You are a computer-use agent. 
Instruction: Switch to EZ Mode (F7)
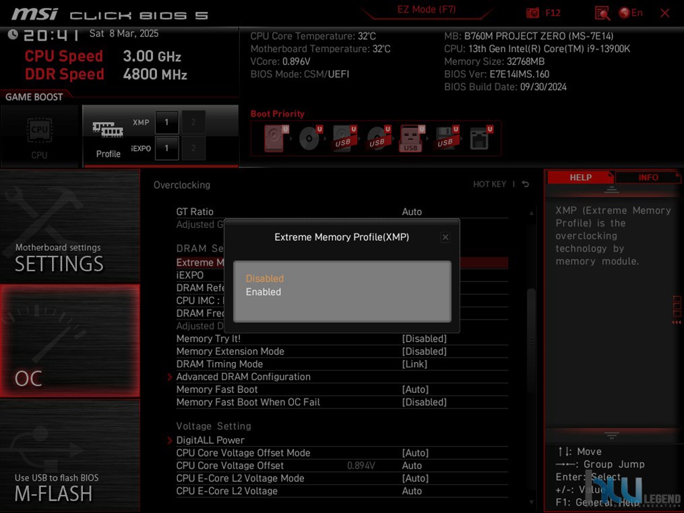(426, 9)
